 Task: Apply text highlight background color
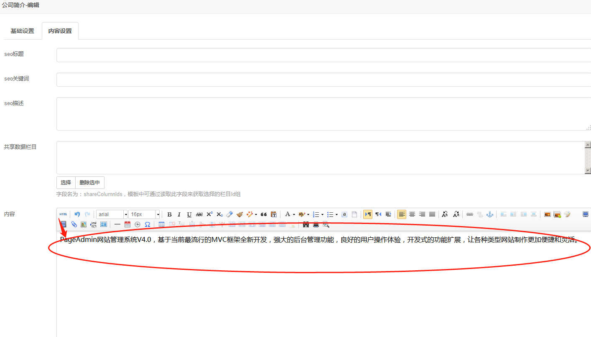(x=302, y=214)
